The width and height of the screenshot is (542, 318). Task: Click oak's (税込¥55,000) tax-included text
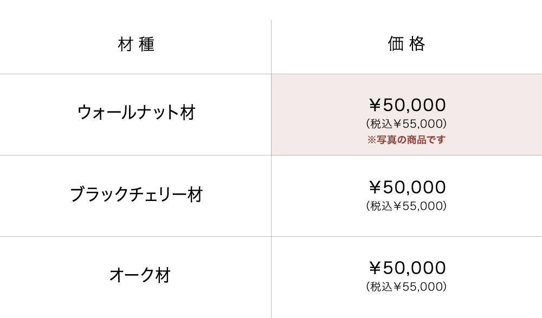[x=406, y=287]
